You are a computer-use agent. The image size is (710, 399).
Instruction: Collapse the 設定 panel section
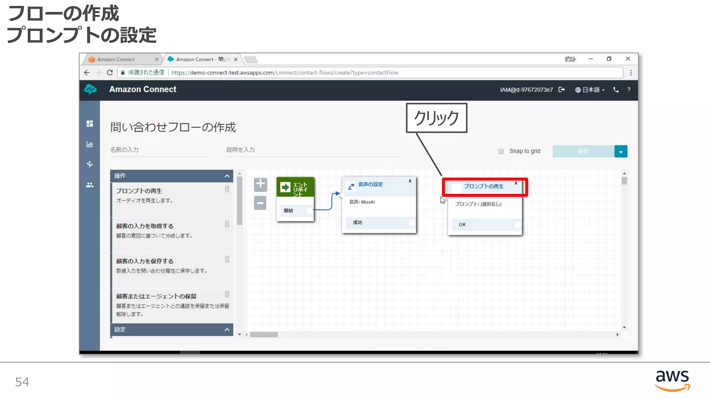click(227, 329)
